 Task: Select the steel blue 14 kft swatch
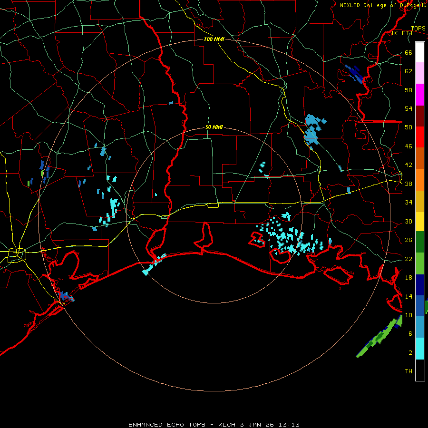pos(420,327)
